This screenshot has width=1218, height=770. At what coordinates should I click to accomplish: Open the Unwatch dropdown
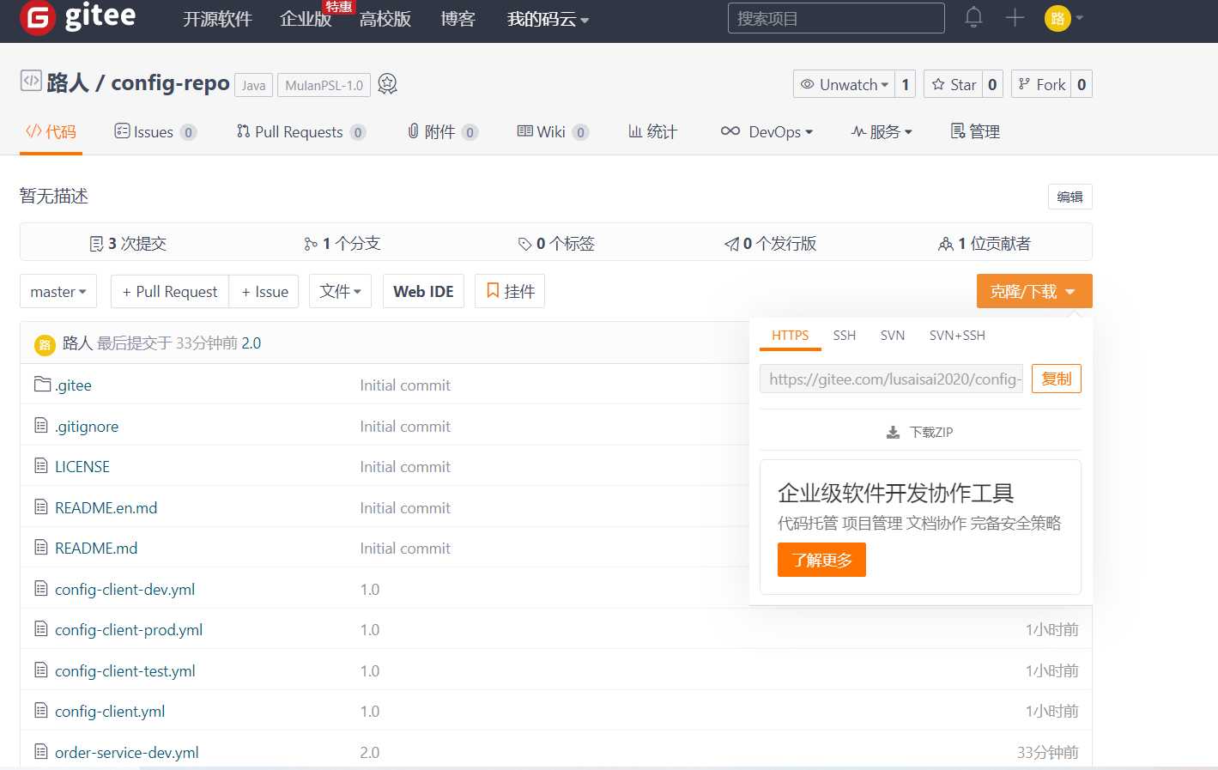click(x=844, y=84)
